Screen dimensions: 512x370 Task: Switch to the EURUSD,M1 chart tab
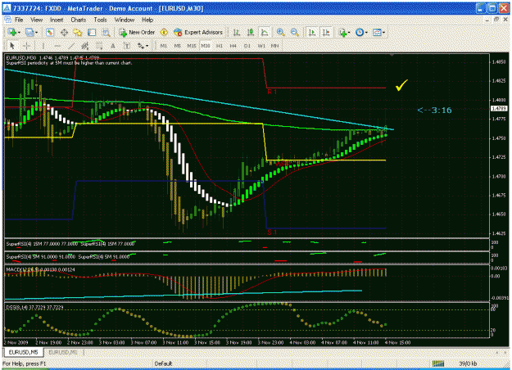[63, 352]
